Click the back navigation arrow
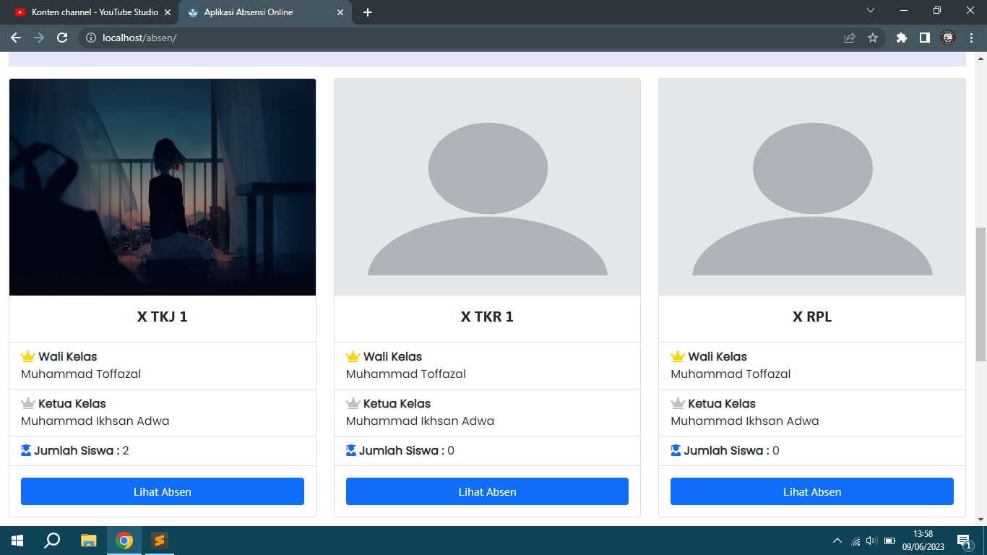Screen dimensions: 987x555 coord(16,38)
